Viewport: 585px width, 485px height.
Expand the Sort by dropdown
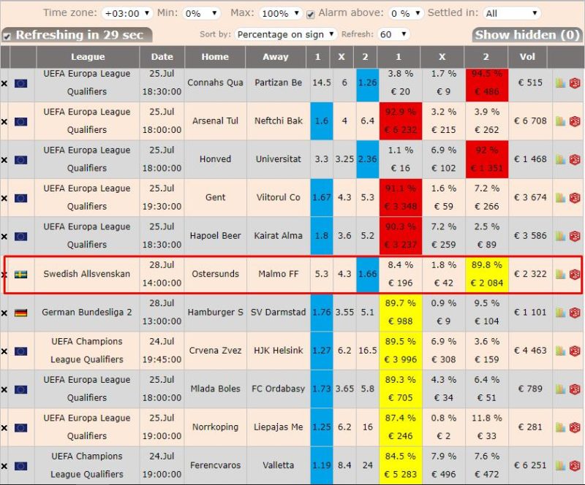coord(286,34)
